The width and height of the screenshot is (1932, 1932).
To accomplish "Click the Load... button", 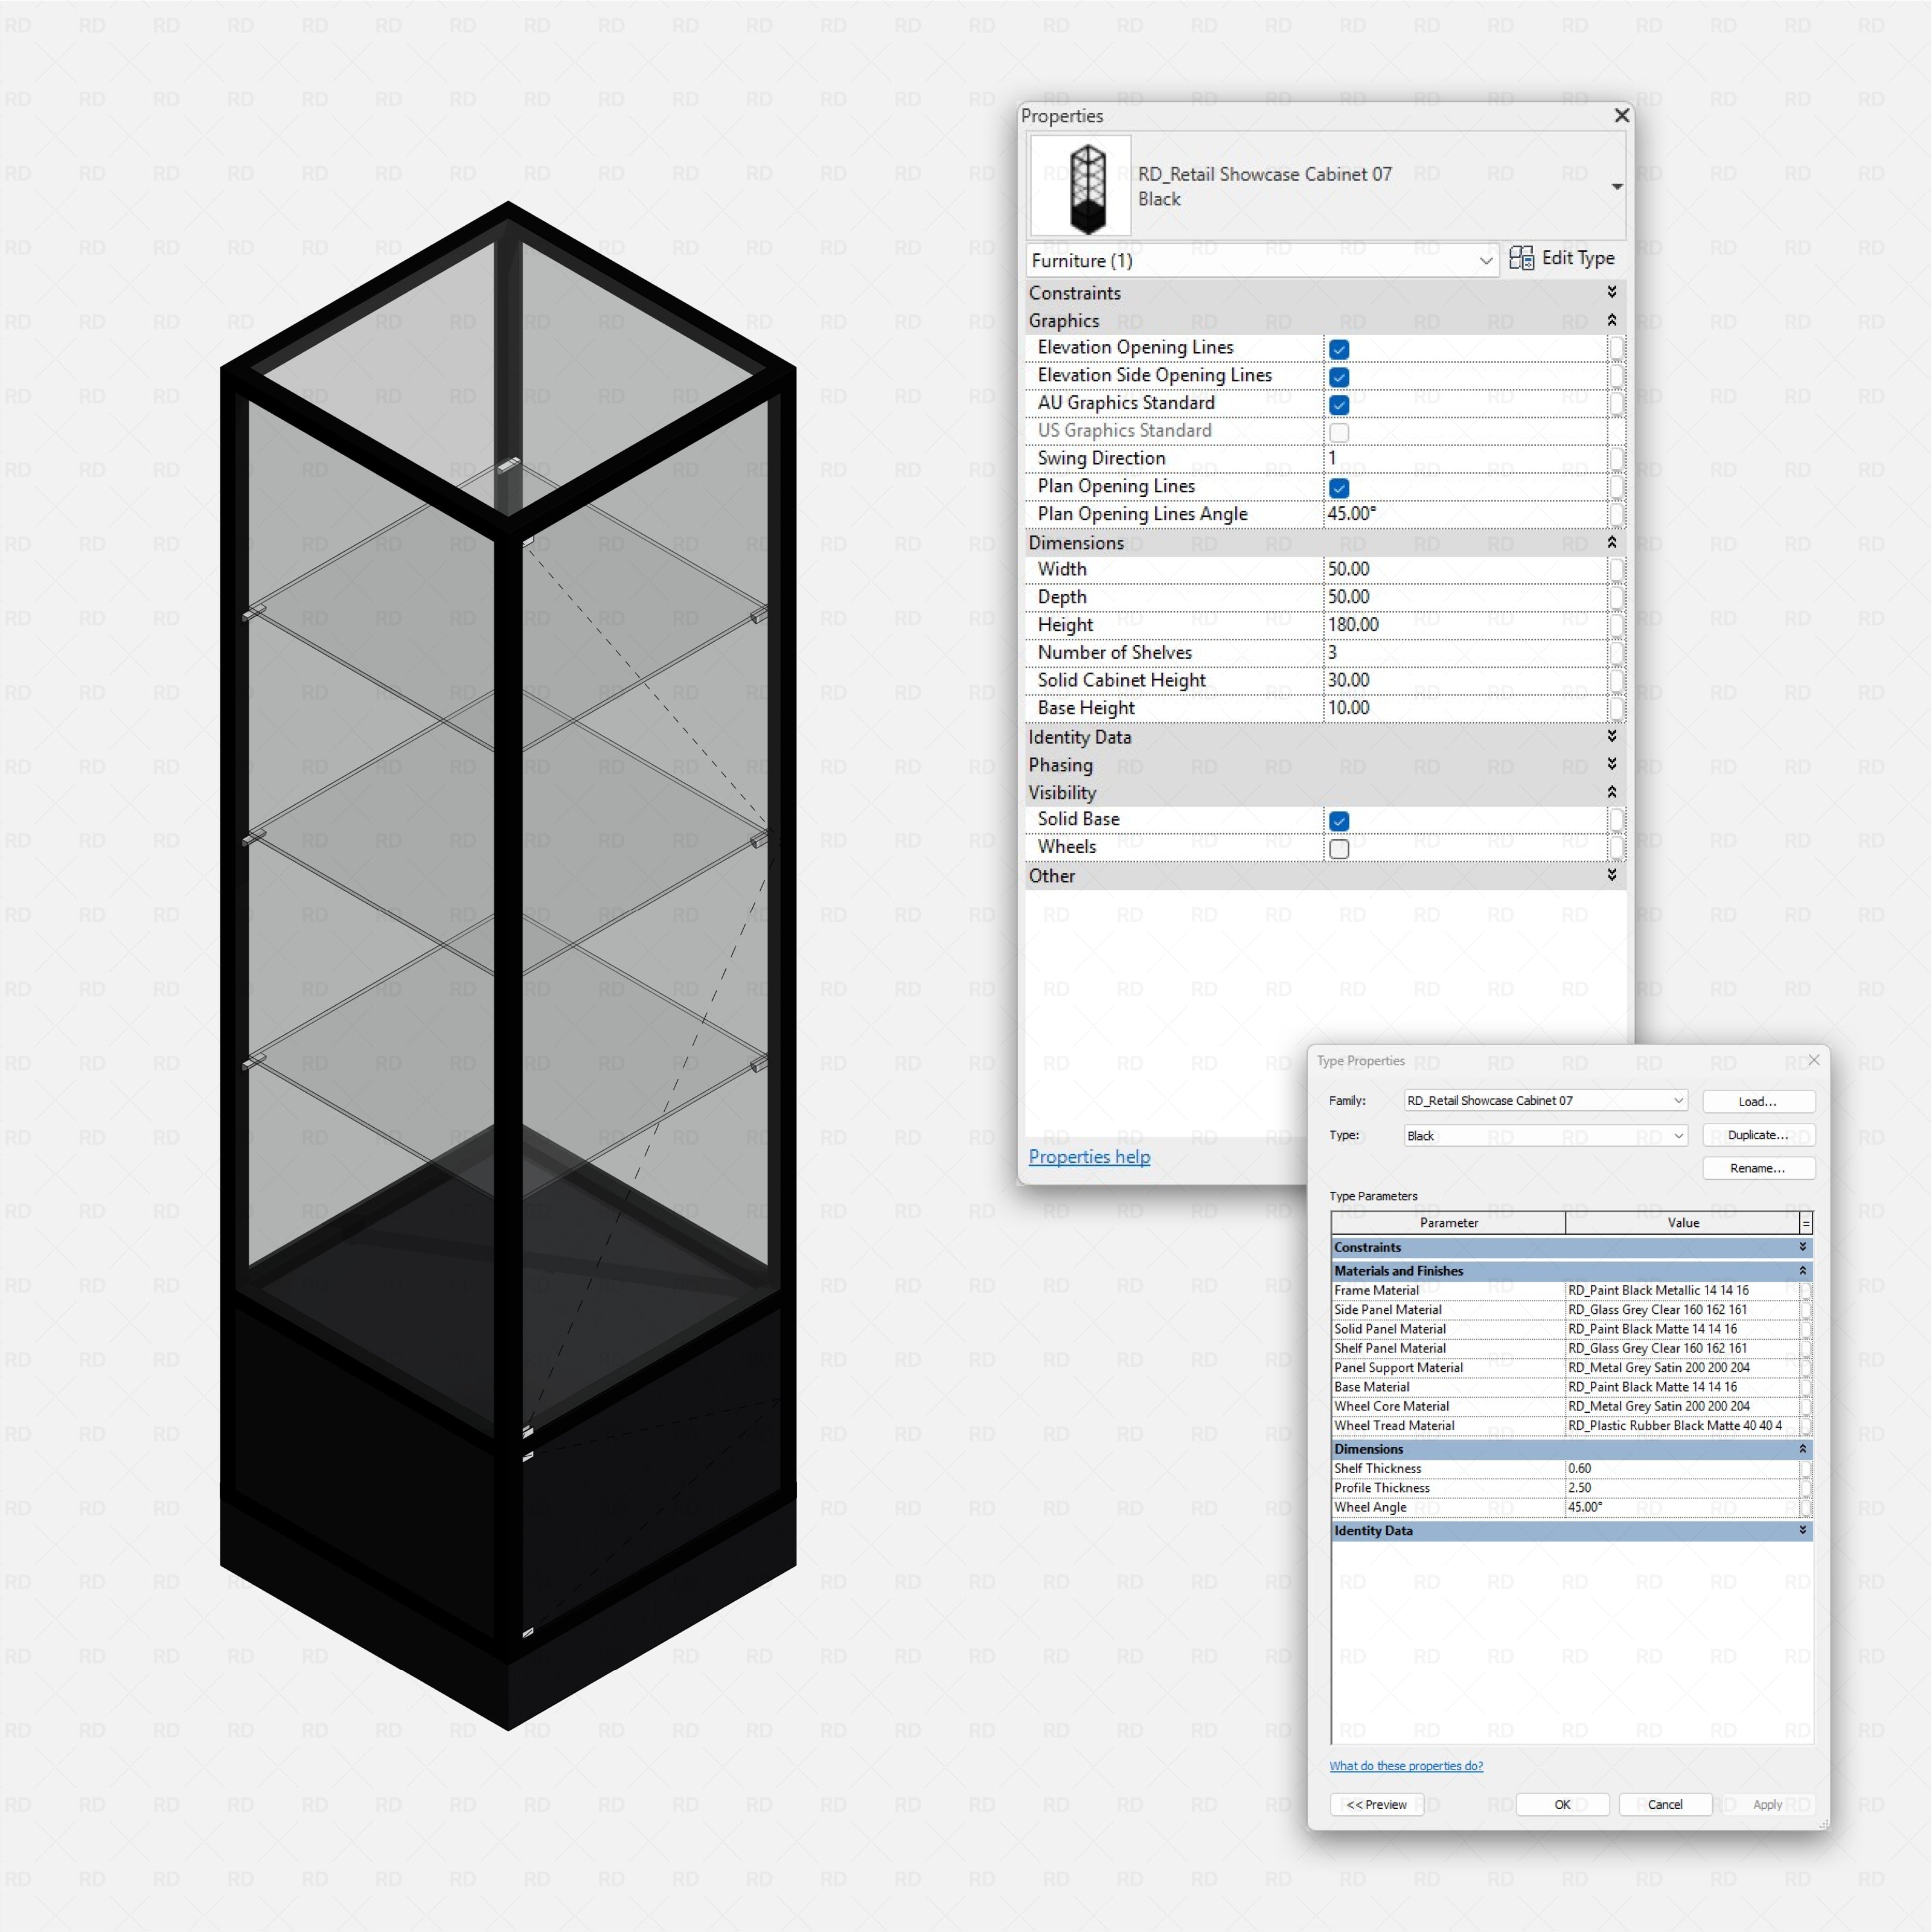I will point(1758,1101).
